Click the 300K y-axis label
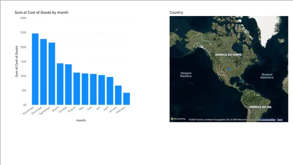Screen dimensions: 293x165 click(23, 18)
